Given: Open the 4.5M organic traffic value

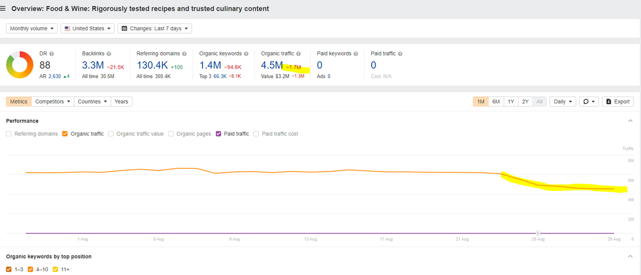Looking at the screenshot, I should [x=271, y=65].
